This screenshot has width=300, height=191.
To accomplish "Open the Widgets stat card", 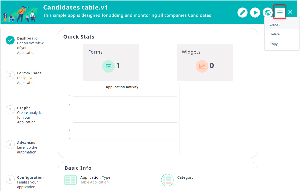I will coord(205,62).
